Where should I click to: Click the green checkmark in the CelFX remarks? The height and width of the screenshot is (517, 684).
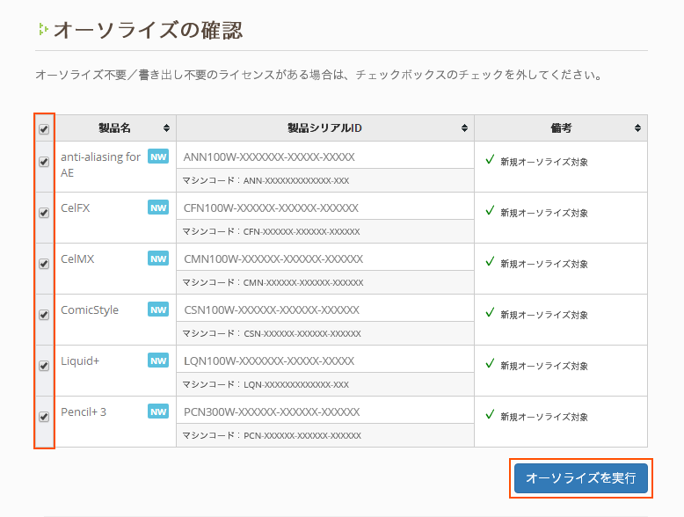[490, 211]
